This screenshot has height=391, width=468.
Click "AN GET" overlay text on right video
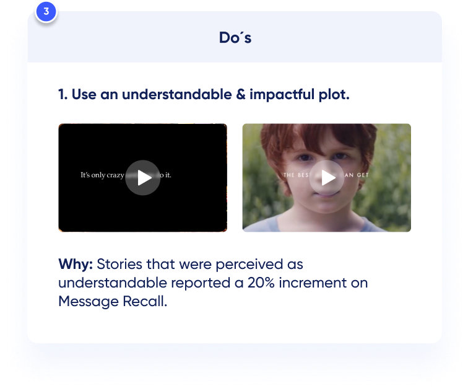click(x=357, y=175)
